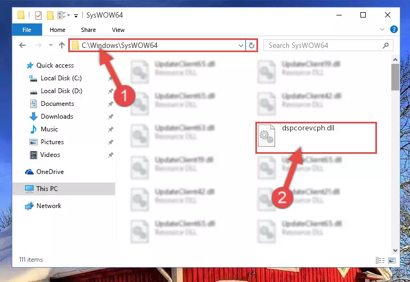Click the pin icon next to Pictures
410x282 pixels.
110,142
